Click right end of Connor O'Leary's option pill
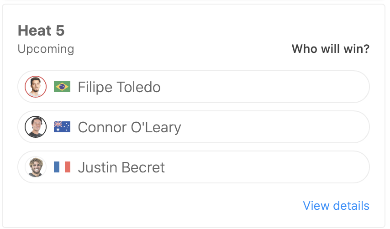The width and height of the screenshot is (390, 229). click(x=356, y=127)
